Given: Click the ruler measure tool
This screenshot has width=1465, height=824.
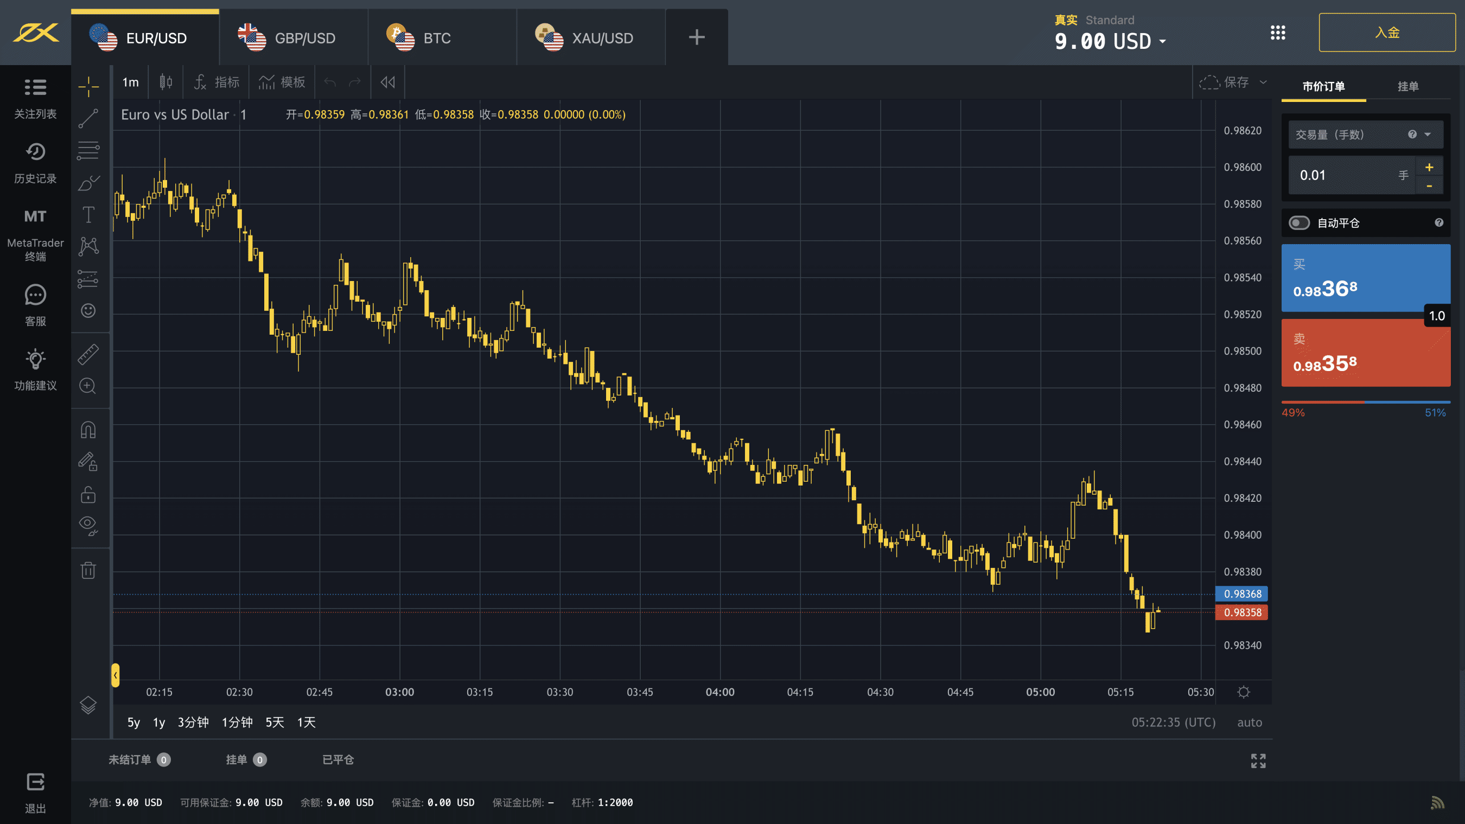Looking at the screenshot, I should click(88, 354).
